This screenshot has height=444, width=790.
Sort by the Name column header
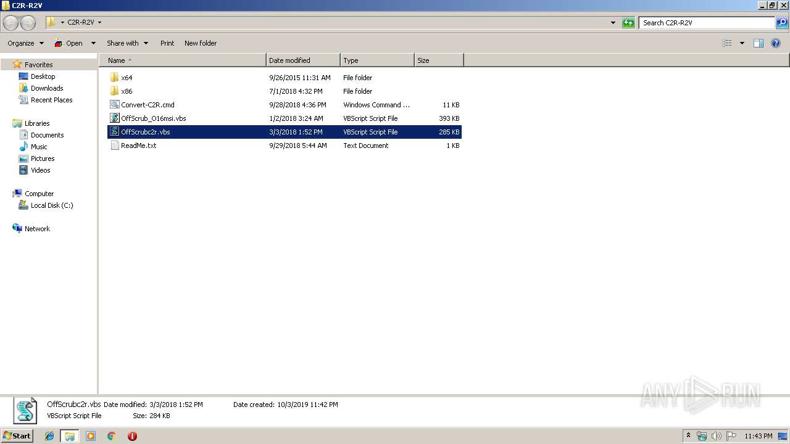point(183,60)
